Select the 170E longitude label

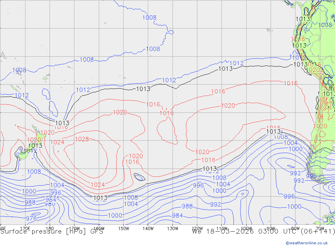click(x=25, y=229)
